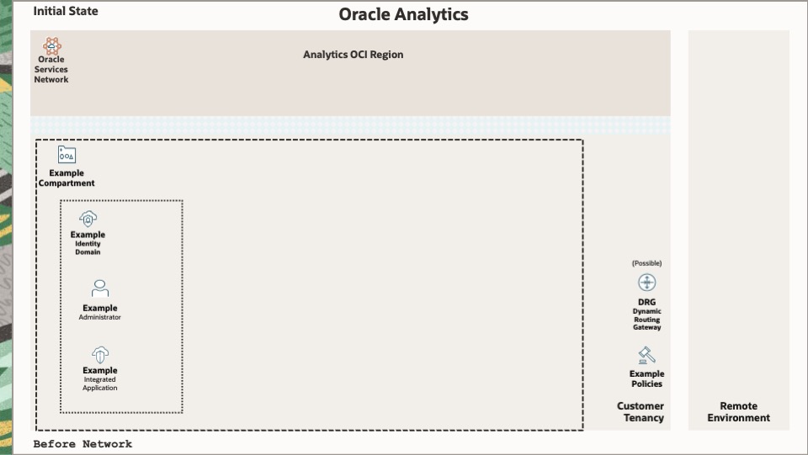Select the Oracle Services Network text label
This screenshot has width=808, height=455.
pyautogui.click(x=51, y=70)
